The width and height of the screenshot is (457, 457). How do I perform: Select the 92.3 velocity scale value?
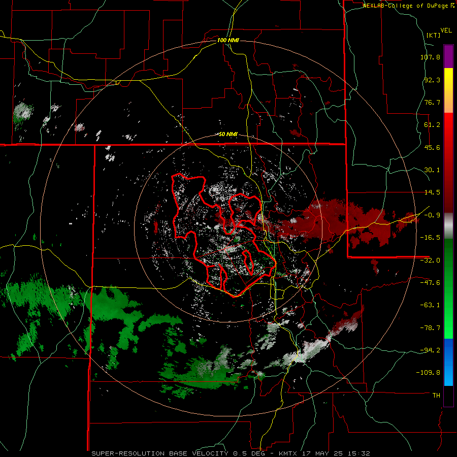coord(432,80)
